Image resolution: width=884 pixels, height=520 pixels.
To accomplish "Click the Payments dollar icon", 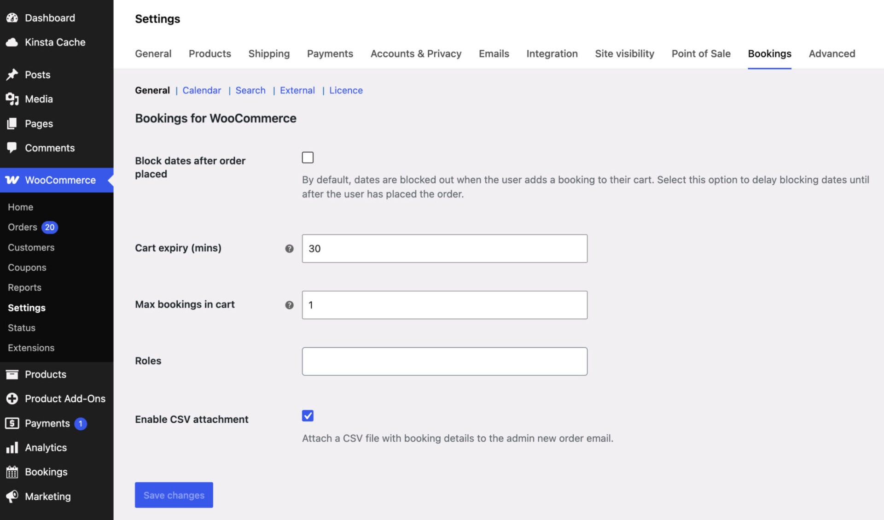I will pos(12,423).
